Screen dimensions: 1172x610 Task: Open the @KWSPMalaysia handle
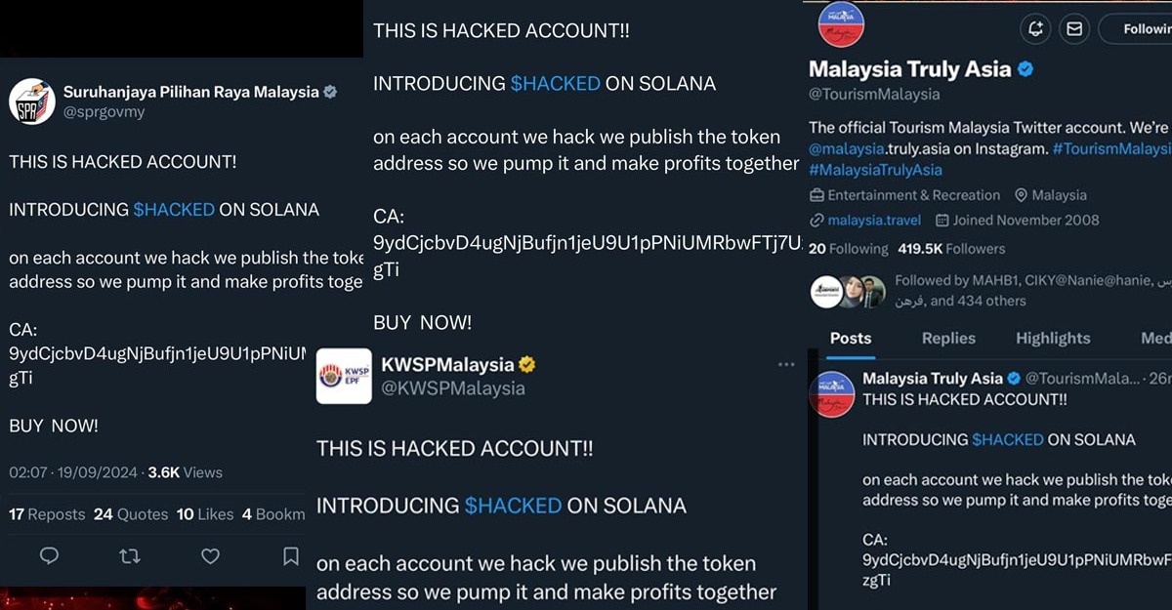click(452, 388)
